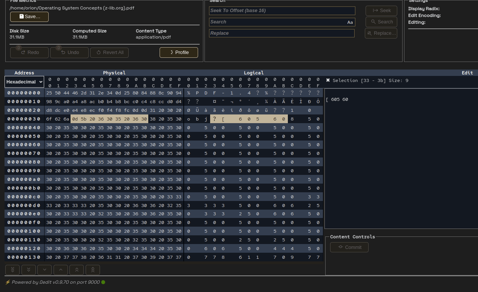The image size is (478, 292).
Task: Revert All changes to the file
Action: coord(109,53)
